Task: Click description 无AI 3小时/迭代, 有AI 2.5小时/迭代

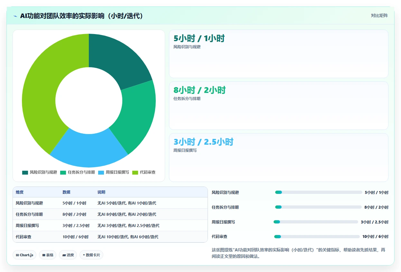Action: [128, 226]
